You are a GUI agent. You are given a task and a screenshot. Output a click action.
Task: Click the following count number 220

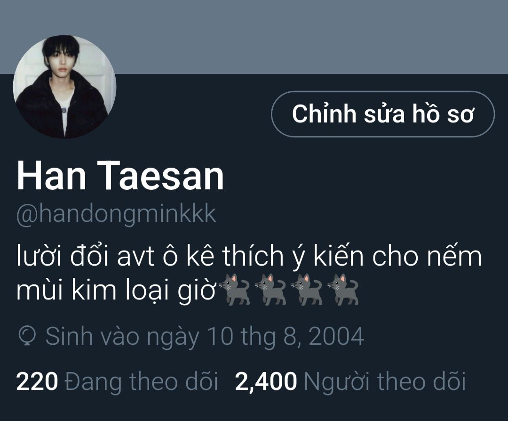(x=37, y=382)
